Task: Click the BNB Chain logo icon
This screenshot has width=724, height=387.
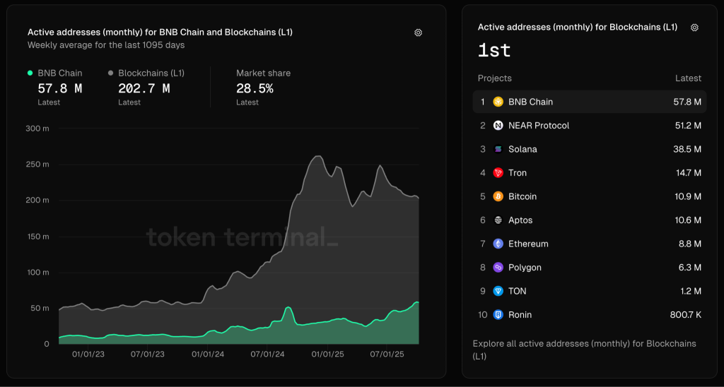Action: point(498,102)
